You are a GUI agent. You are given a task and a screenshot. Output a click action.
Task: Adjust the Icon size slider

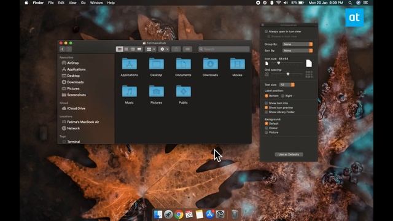coord(287,63)
